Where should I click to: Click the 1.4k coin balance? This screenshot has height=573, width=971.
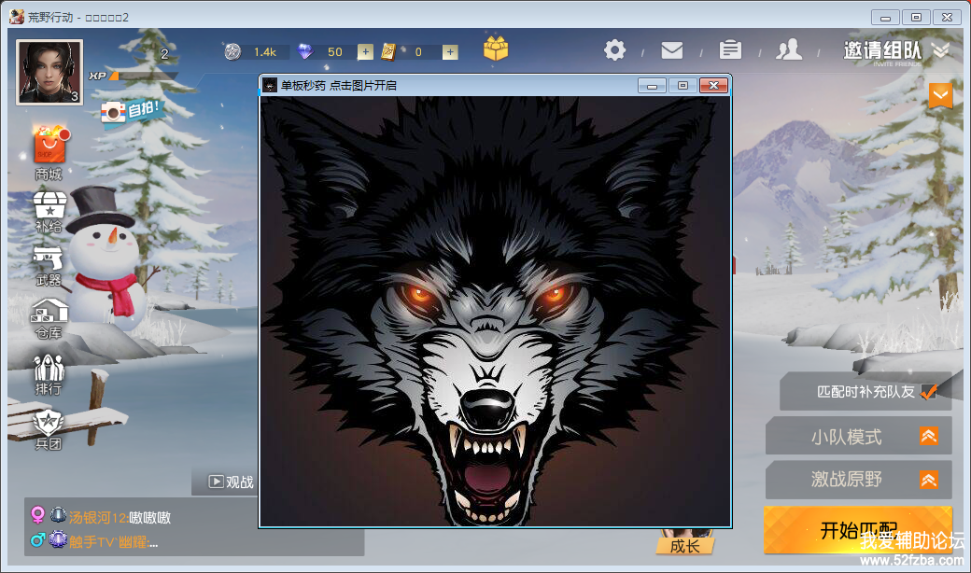tap(265, 52)
